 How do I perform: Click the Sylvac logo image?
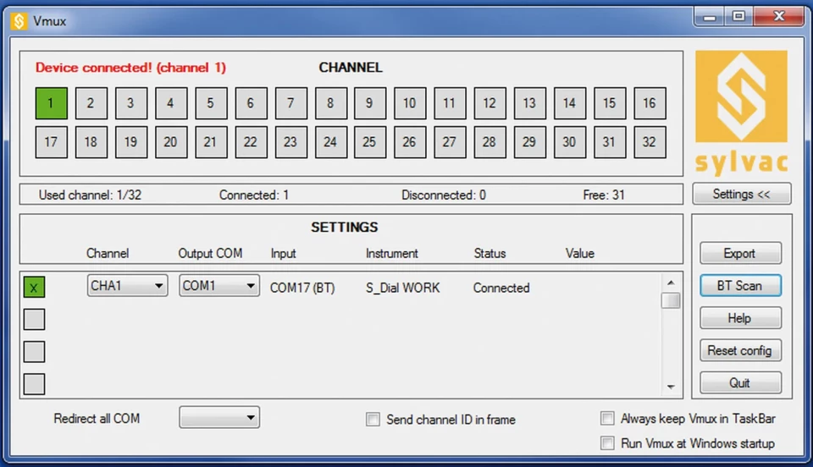[x=741, y=112]
